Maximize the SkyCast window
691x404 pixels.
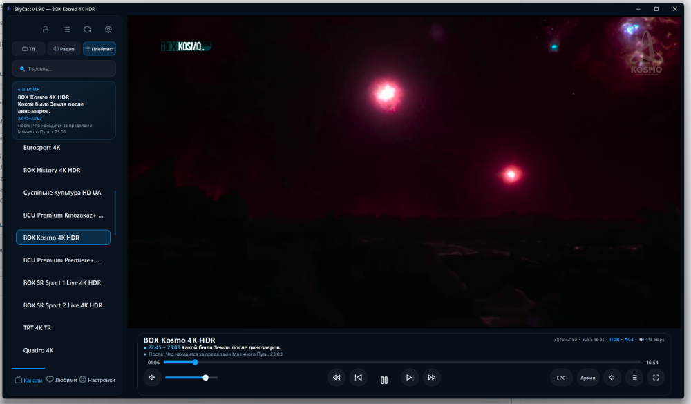(656, 9)
